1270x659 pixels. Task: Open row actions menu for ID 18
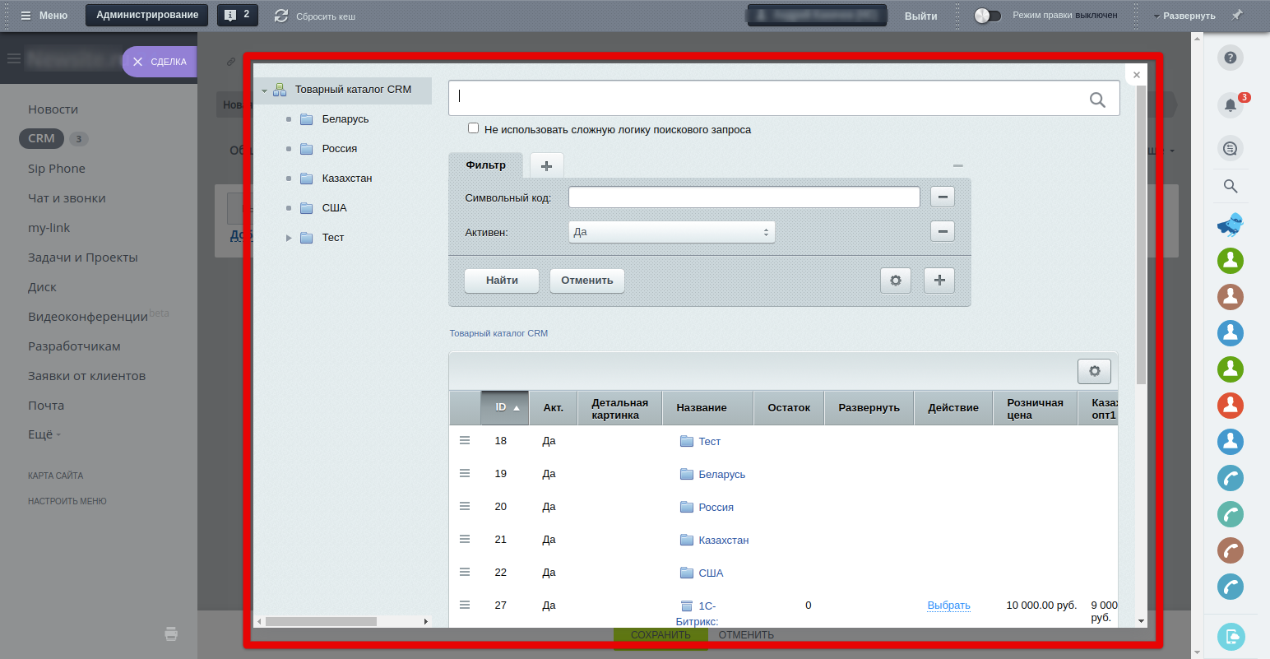click(x=465, y=441)
